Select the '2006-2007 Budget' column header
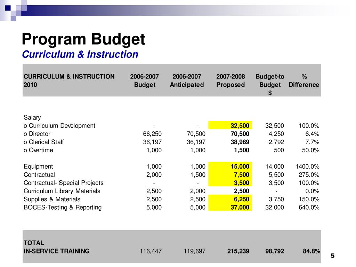This screenshot has width=356, height=267. [x=144, y=81]
